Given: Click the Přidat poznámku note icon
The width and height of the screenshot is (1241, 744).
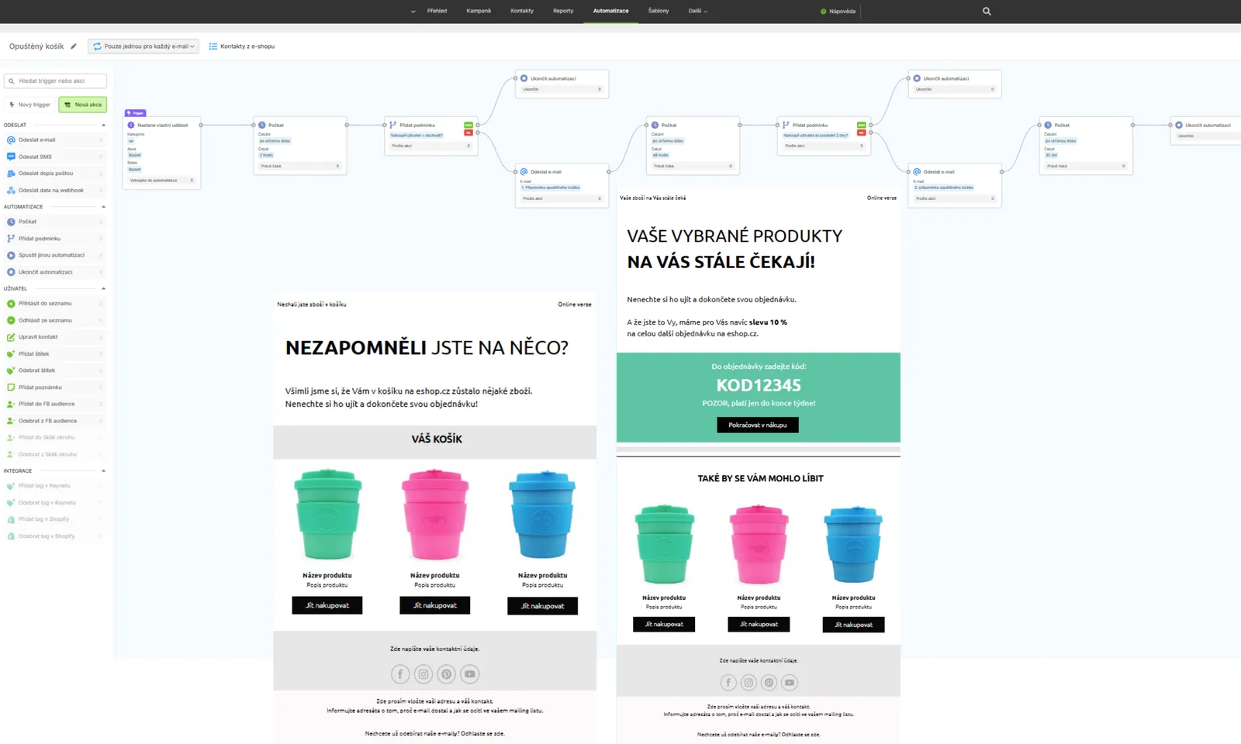Looking at the screenshot, I should pyautogui.click(x=11, y=387).
